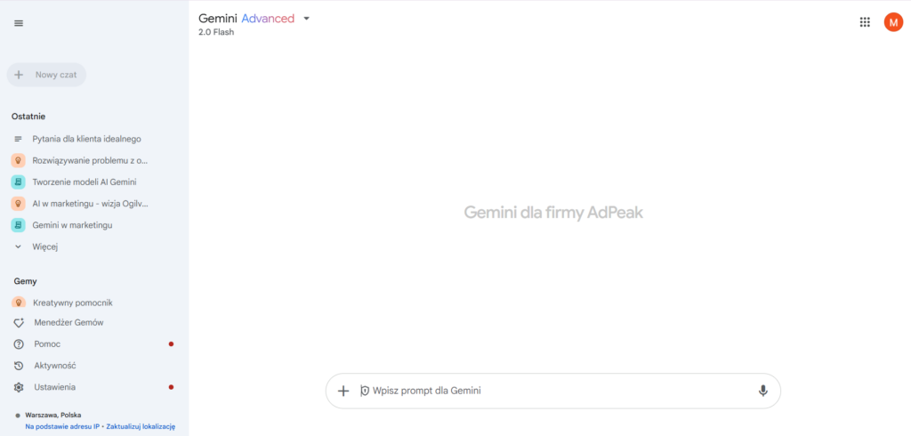Click the teal icon beside Gemini w marketingu

click(18, 225)
